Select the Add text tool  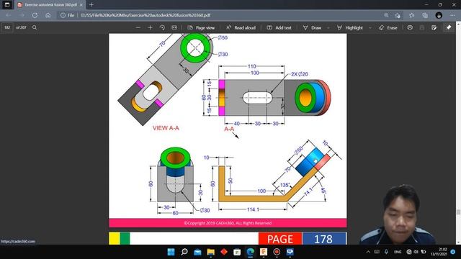coord(279,27)
